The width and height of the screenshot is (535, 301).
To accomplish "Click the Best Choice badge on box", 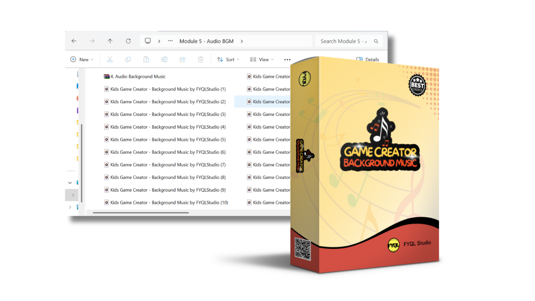I will tap(417, 85).
